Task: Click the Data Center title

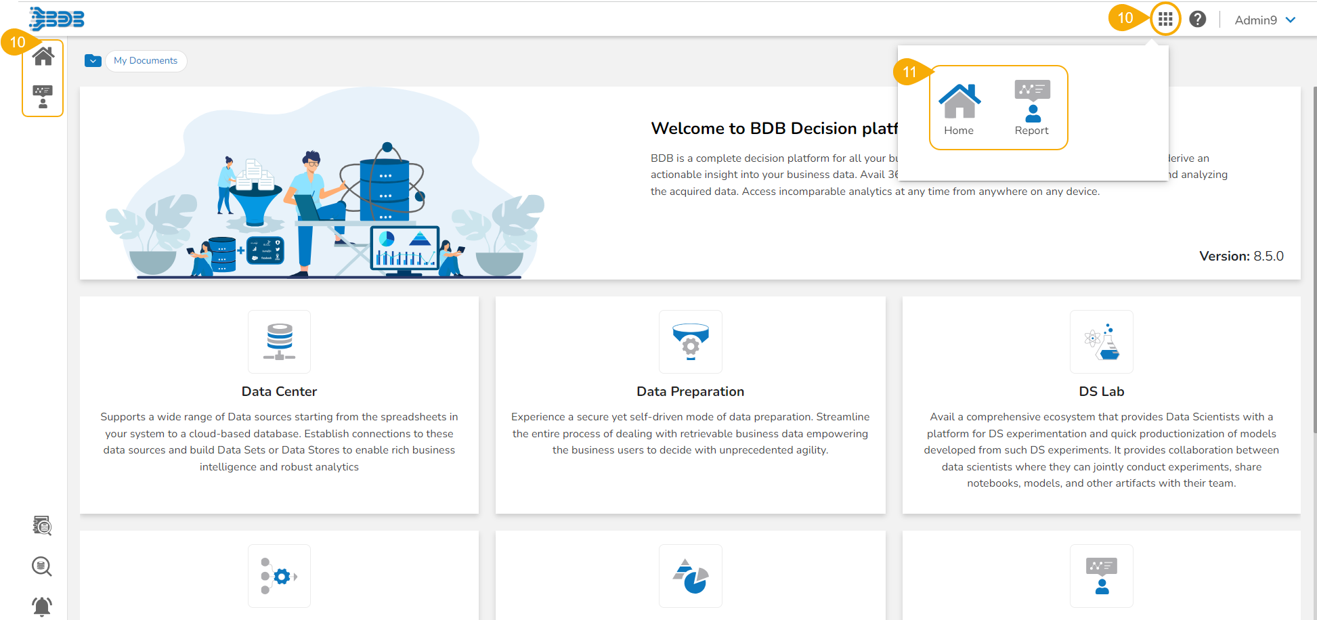Action: pyautogui.click(x=279, y=391)
